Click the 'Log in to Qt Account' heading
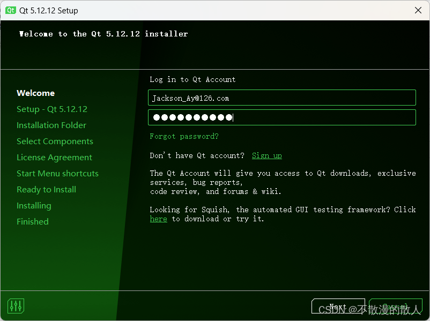This screenshot has width=430, height=321. tap(192, 79)
